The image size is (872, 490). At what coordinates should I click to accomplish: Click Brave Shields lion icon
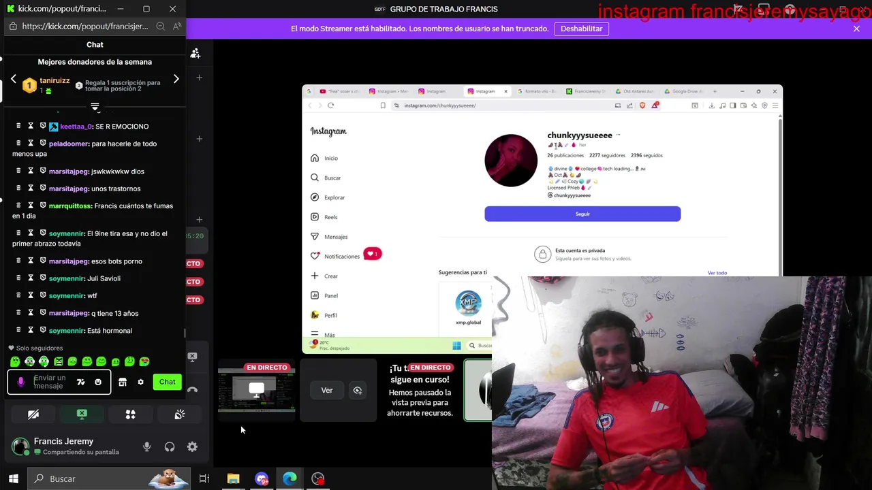point(642,105)
